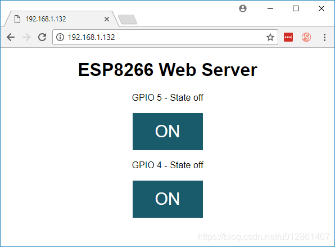Open a new tab
This screenshot has width=335, height=247.
(128, 20)
